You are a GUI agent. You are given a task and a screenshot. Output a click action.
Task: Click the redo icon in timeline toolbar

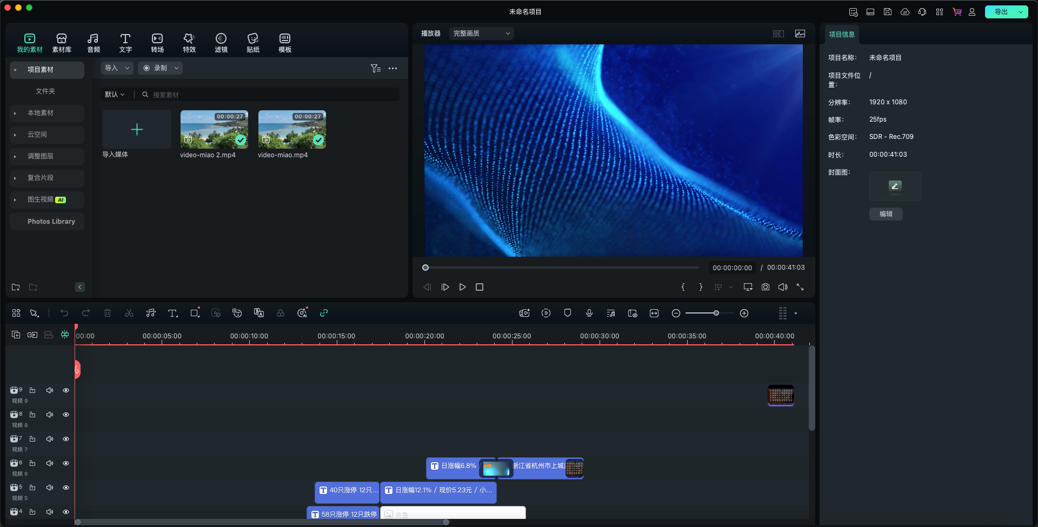pos(86,313)
